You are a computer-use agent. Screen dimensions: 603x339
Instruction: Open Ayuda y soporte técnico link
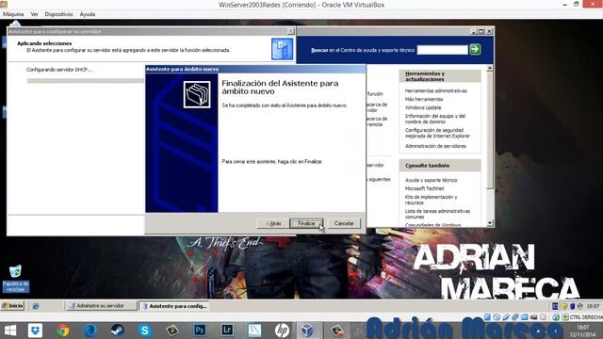tap(431, 180)
